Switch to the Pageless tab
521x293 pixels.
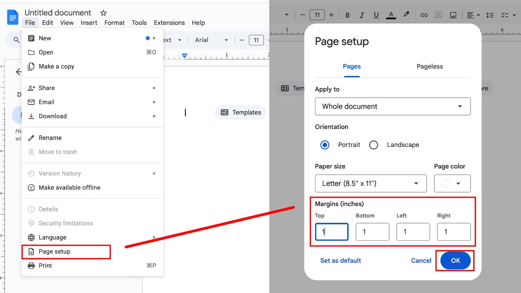point(429,66)
